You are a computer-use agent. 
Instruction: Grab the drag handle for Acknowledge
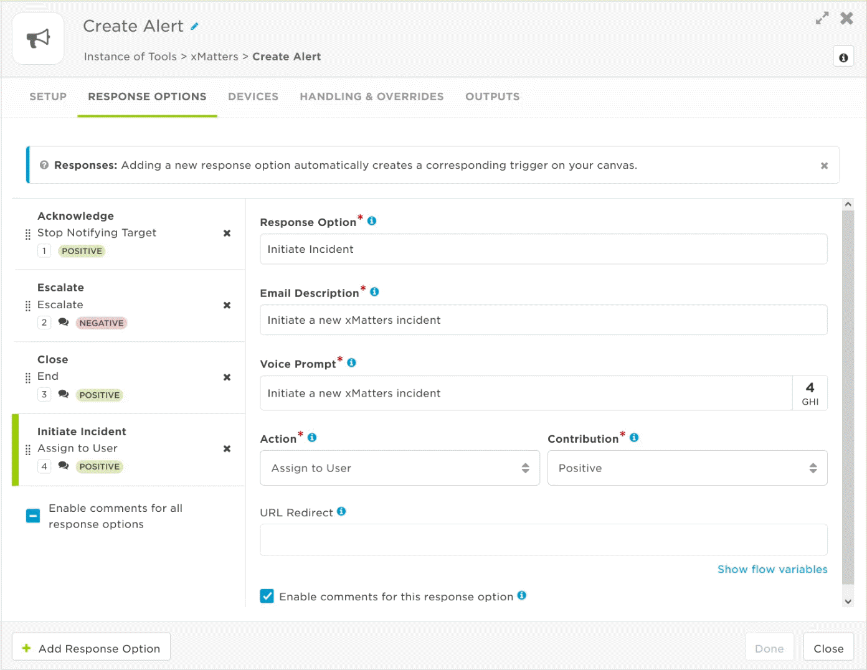[27, 235]
